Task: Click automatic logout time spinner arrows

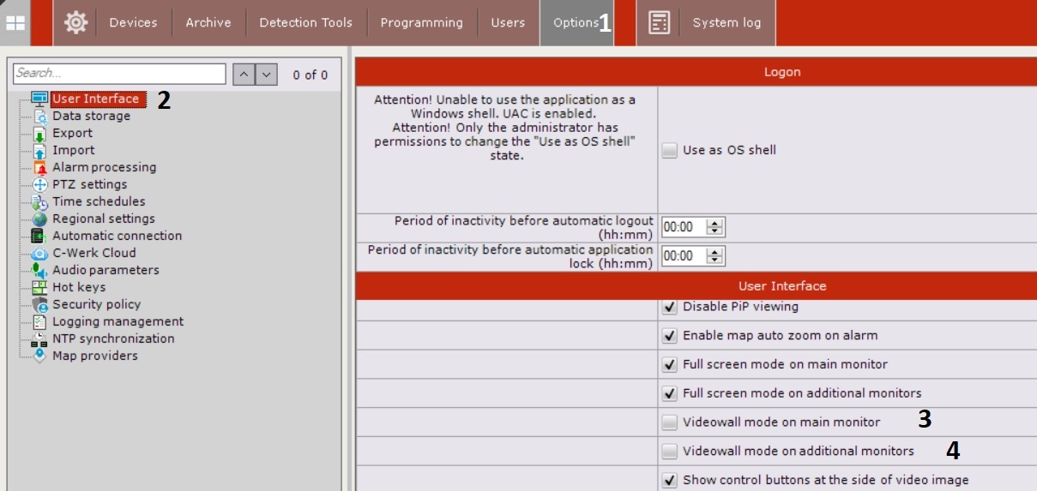Action: (x=714, y=227)
